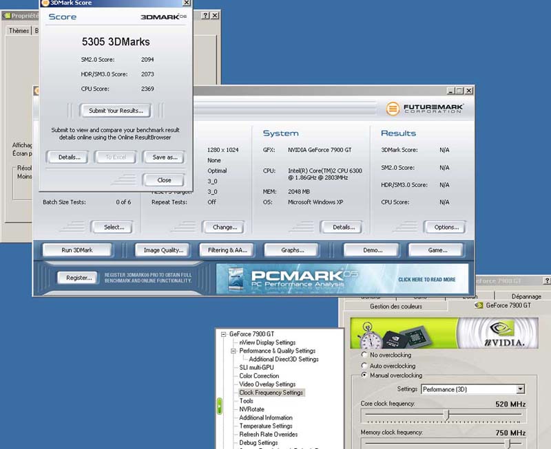Viewport: 551px width, 449px height.
Task: Click the Propriétés window title icon
Action: click(7, 16)
